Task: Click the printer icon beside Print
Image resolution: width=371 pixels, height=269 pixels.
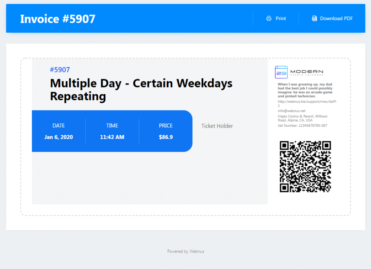Action: 268,18
